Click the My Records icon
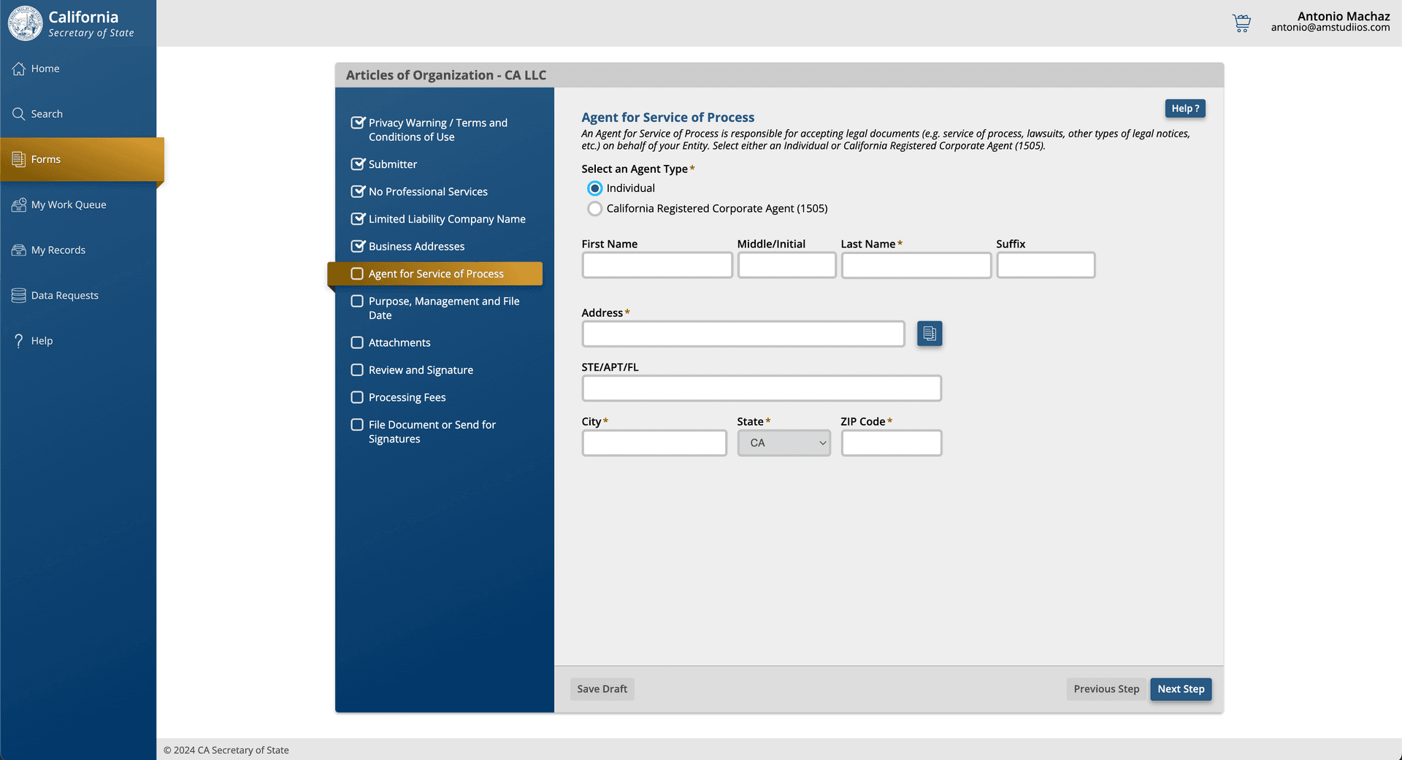Image resolution: width=1402 pixels, height=760 pixels. click(19, 250)
